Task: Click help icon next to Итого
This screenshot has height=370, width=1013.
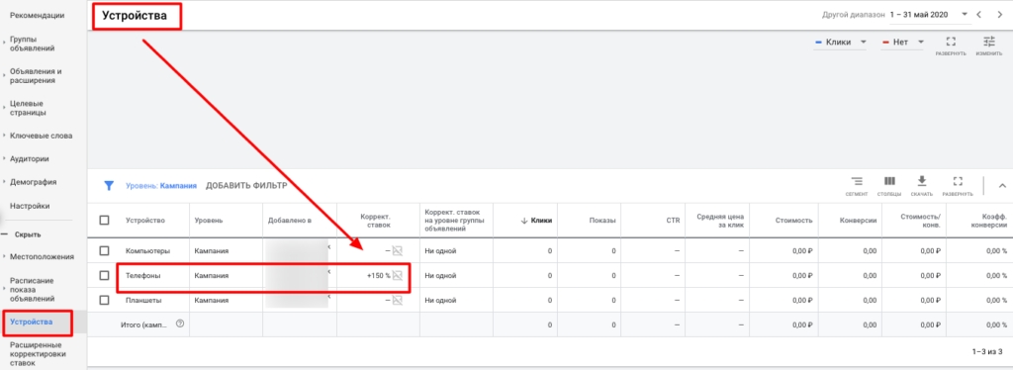Action: (x=180, y=324)
